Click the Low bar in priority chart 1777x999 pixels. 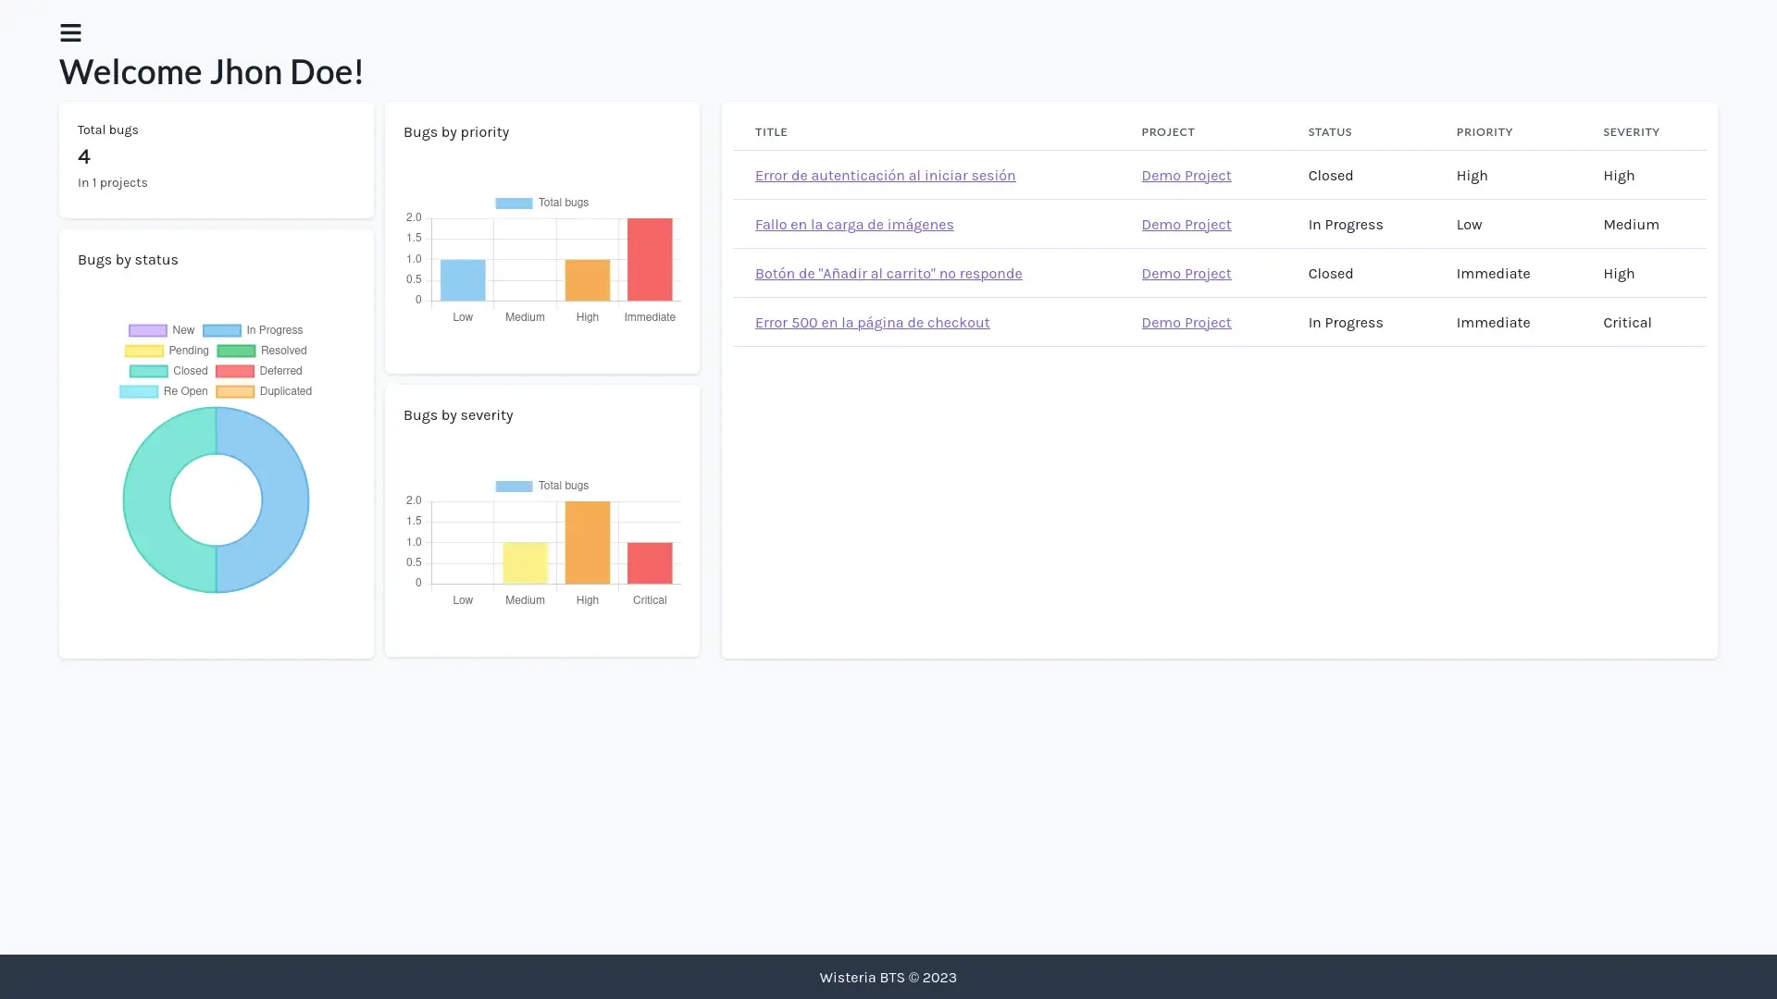click(463, 280)
